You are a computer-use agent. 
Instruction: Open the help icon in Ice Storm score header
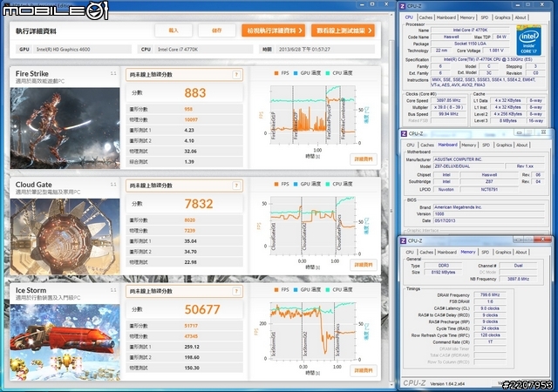click(236, 291)
